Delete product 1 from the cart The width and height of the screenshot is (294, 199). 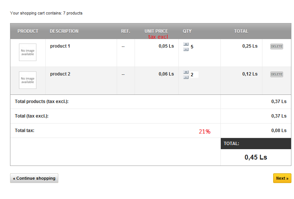coord(277,46)
